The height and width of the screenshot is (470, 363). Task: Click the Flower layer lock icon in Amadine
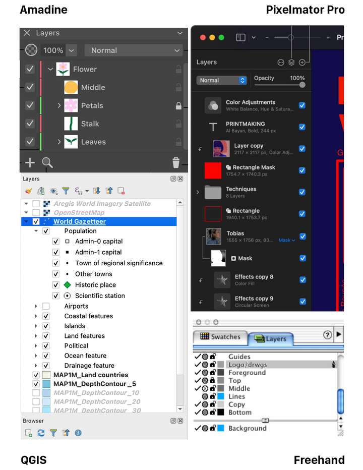(x=178, y=69)
